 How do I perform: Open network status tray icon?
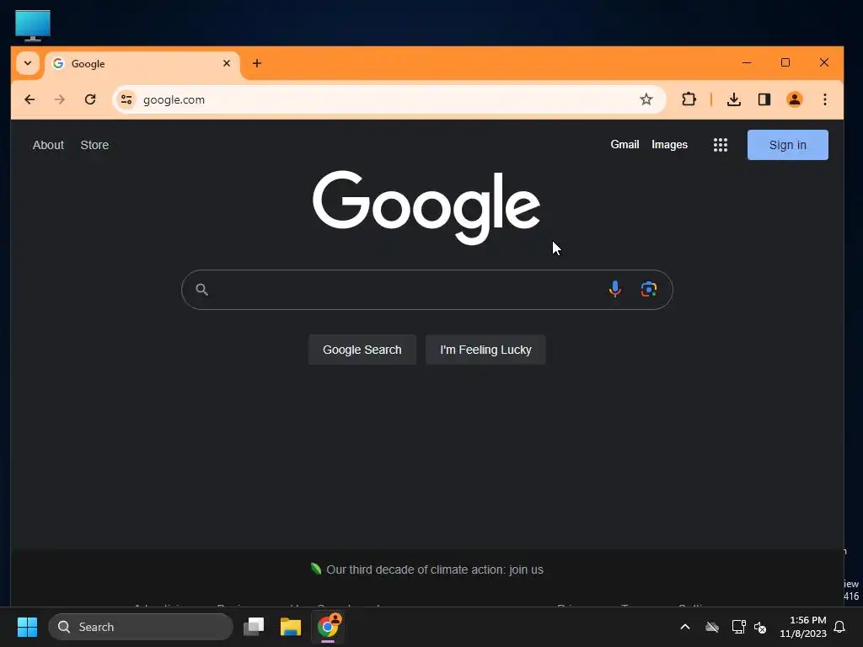[738, 627]
